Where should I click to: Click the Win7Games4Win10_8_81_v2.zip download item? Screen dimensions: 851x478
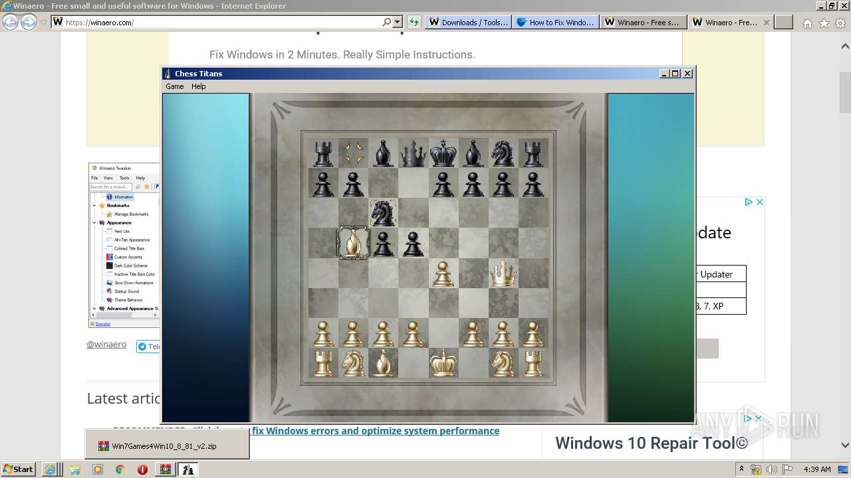(x=167, y=445)
